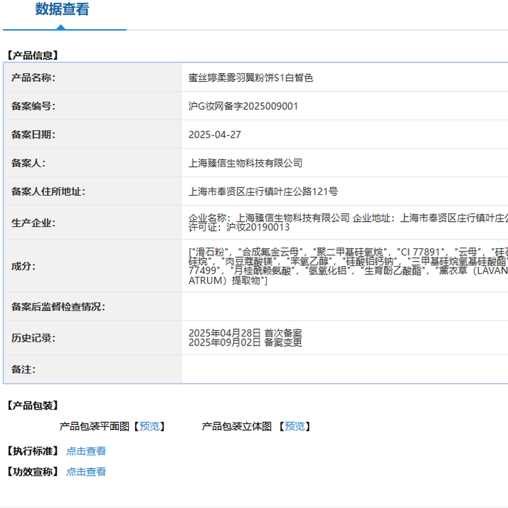Click the 产品名称 label cell
This screenshot has height=508, width=508.
(x=34, y=78)
